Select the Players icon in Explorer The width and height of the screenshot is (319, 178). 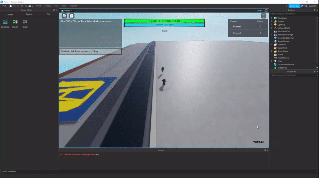tap(275, 21)
